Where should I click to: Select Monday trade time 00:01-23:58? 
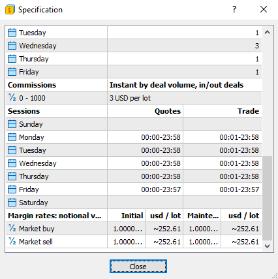239,137
